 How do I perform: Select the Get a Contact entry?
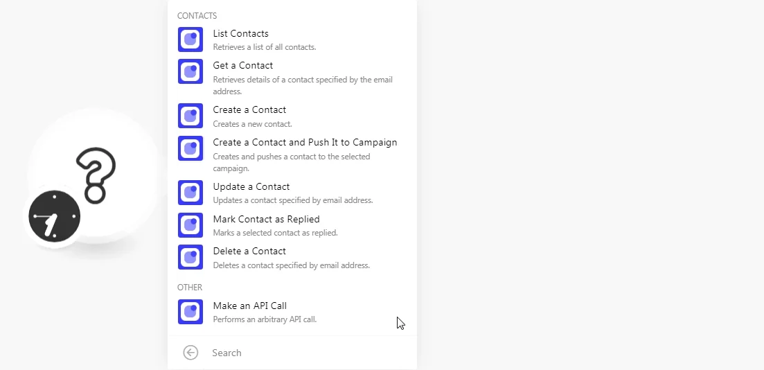pos(292,78)
